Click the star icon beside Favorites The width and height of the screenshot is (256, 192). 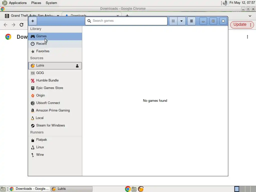click(x=33, y=51)
